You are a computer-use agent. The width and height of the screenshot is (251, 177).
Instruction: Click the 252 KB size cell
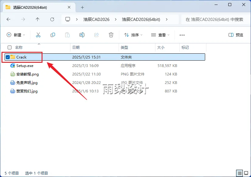(x=171, y=83)
